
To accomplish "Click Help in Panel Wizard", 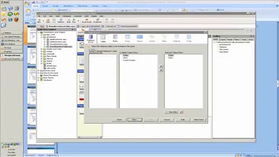I will pyautogui.click(x=183, y=119).
